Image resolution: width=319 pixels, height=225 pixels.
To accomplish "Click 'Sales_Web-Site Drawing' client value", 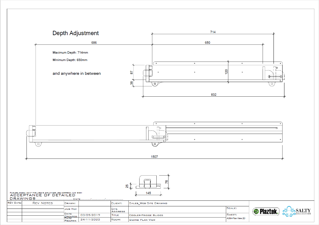I will coord(148,203).
